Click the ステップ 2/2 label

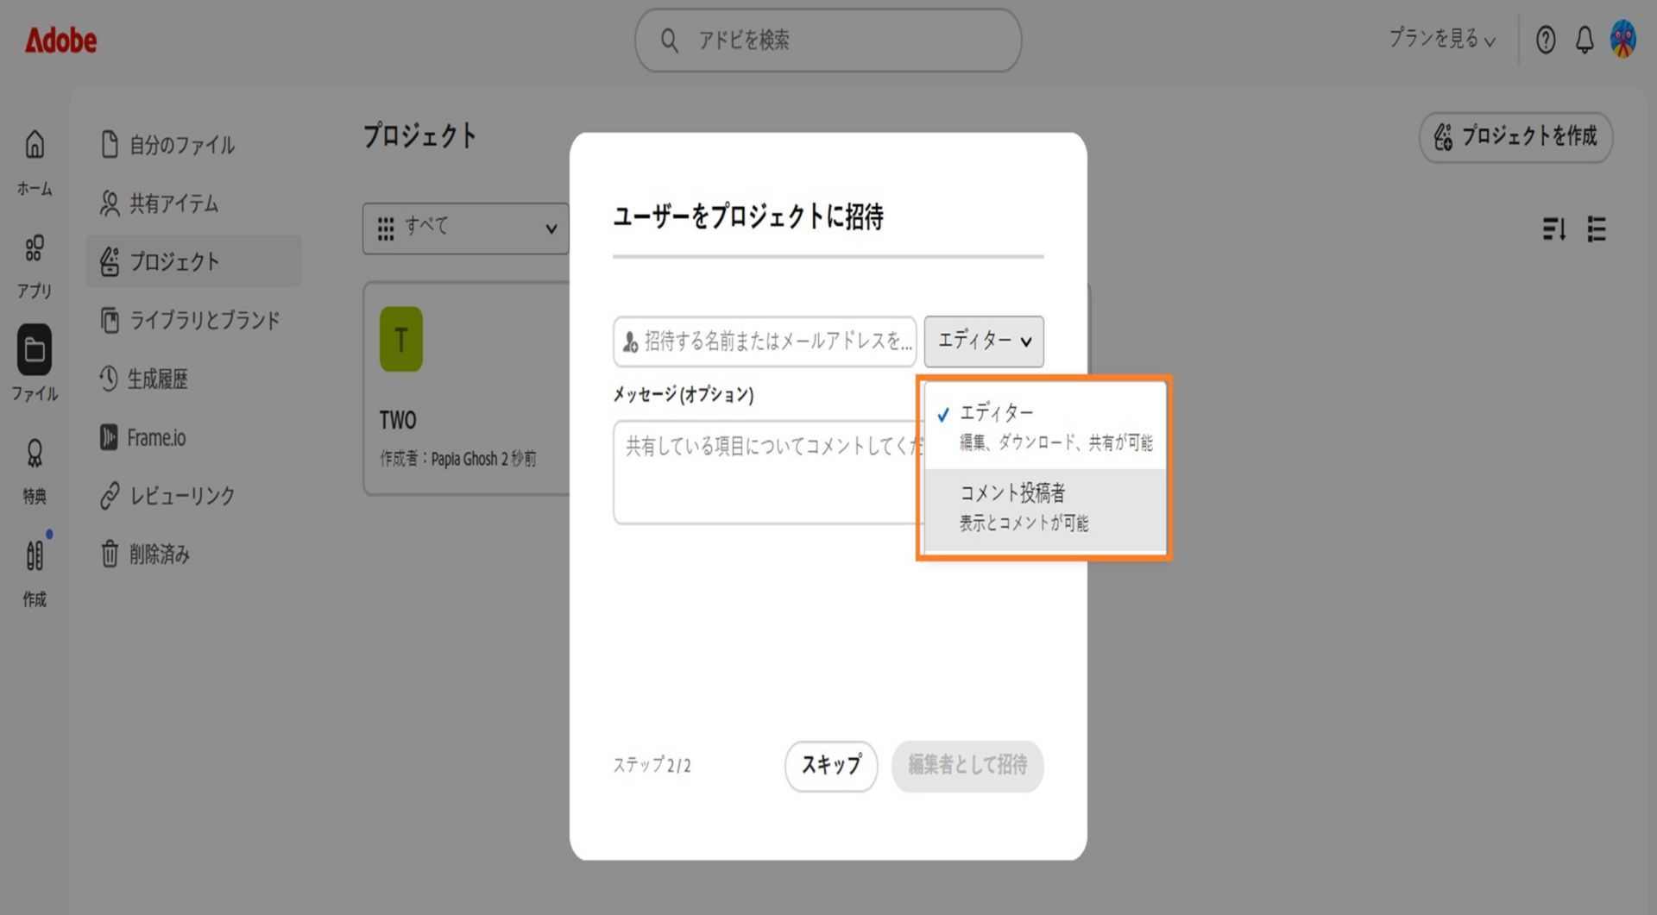(x=652, y=765)
